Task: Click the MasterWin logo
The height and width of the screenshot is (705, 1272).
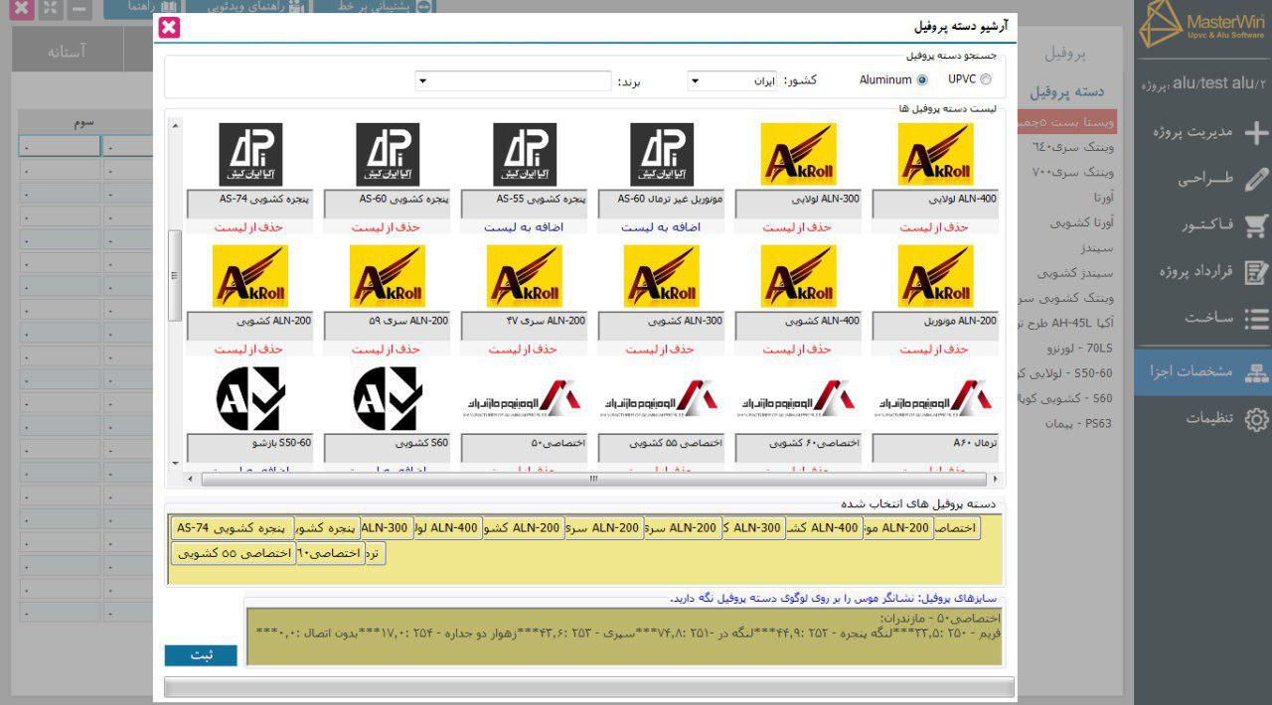Action: [1203, 24]
